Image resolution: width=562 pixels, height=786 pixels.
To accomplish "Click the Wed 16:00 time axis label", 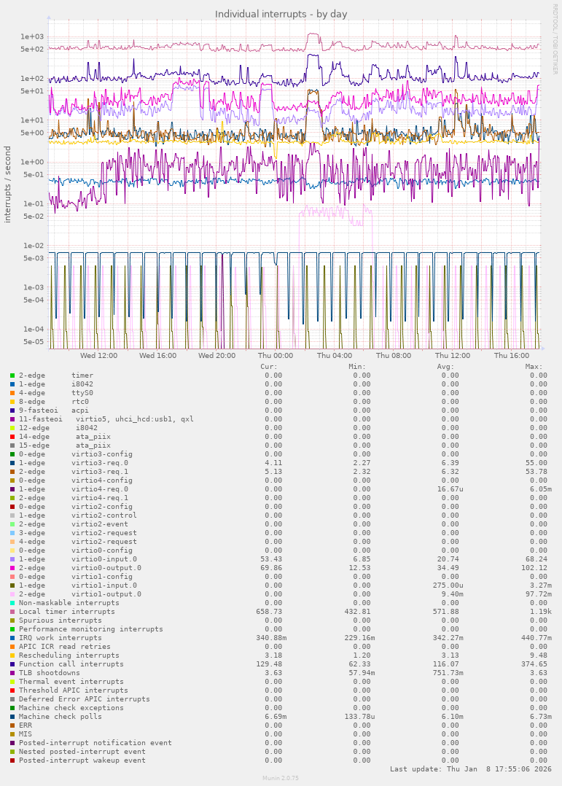I will (157, 356).
